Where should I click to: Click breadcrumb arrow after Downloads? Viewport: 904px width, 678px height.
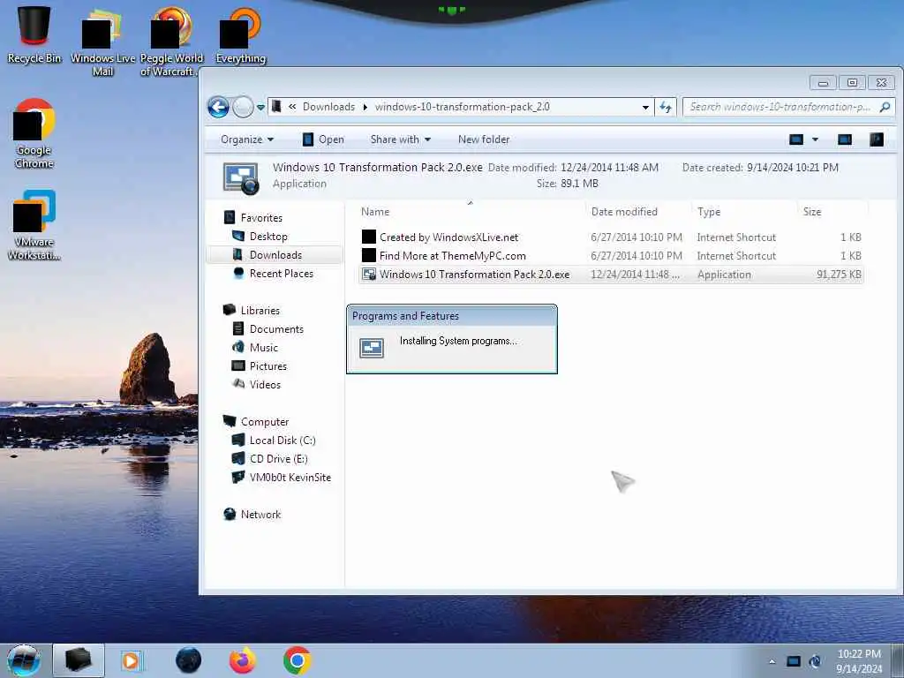[365, 107]
